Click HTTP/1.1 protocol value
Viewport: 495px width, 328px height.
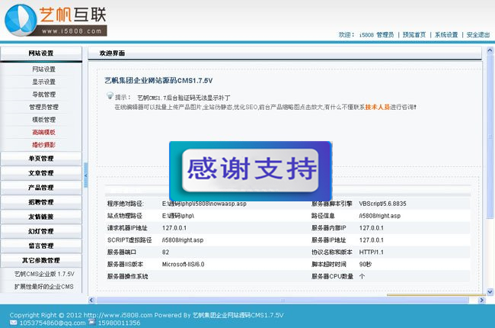tap(372, 252)
